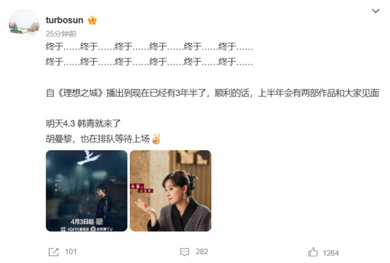Viewport: 390px width, 263px height.
Task: Click the turbosun profile avatar
Action: click(24, 25)
